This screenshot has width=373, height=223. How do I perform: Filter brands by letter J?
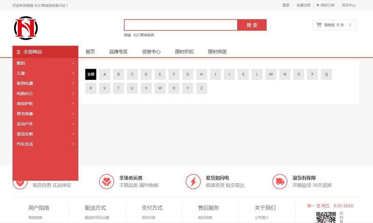[229, 74]
